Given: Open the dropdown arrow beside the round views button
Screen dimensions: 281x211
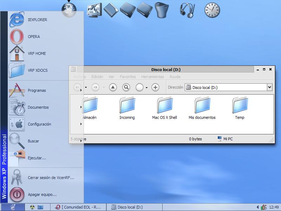Looking at the screenshot, I should 146,87.
